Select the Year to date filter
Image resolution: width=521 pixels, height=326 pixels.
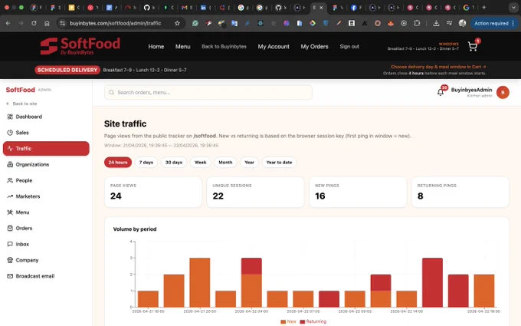tap(279, 163)
